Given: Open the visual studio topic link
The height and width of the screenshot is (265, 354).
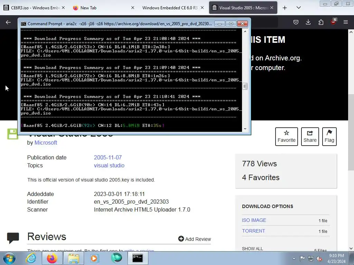Looking at the screenshot, I should [x=109, y=165].
